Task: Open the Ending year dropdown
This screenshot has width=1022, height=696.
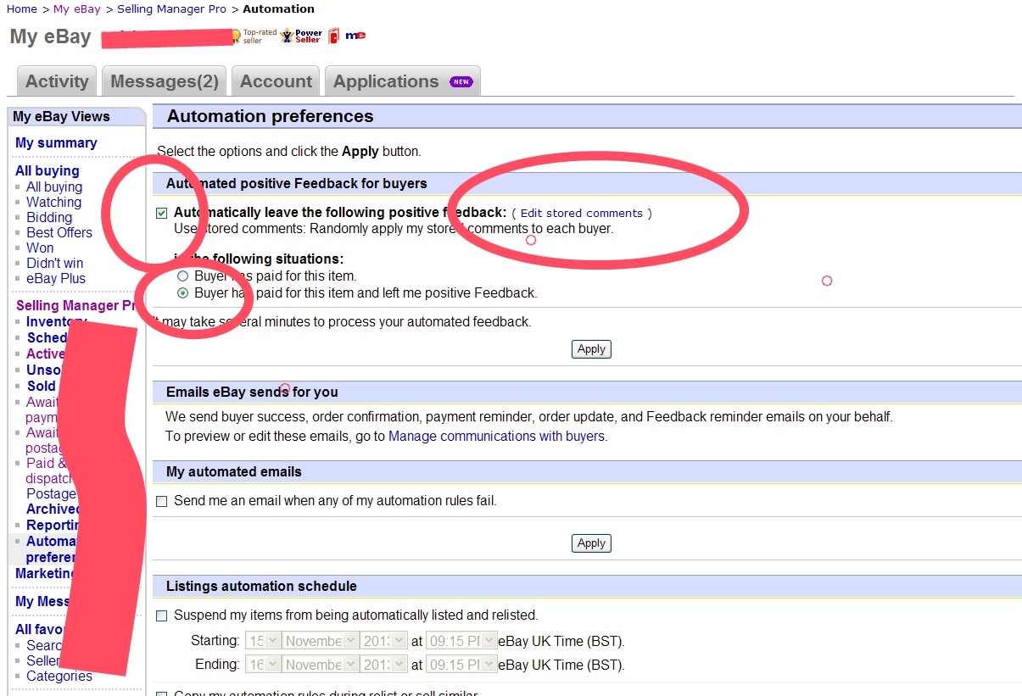Action: (383, 665)
